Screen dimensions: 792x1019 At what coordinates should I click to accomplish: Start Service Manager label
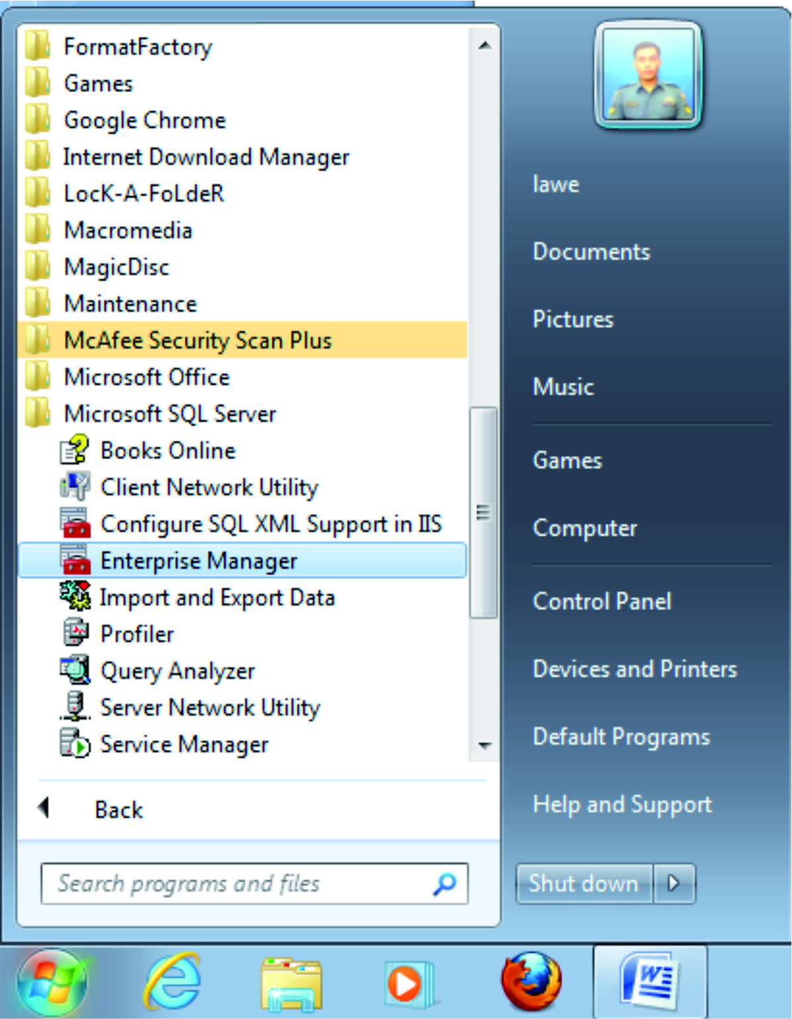click(184, 744)
